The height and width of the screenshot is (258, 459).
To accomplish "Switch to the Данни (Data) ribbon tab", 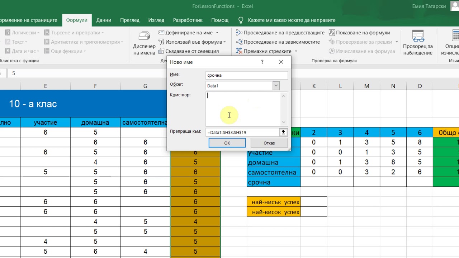I will click(x=104, y=20).
